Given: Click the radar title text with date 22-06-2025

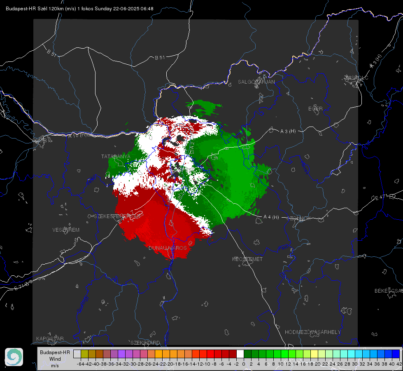Looking at the screenshot, I should [79, 9].
